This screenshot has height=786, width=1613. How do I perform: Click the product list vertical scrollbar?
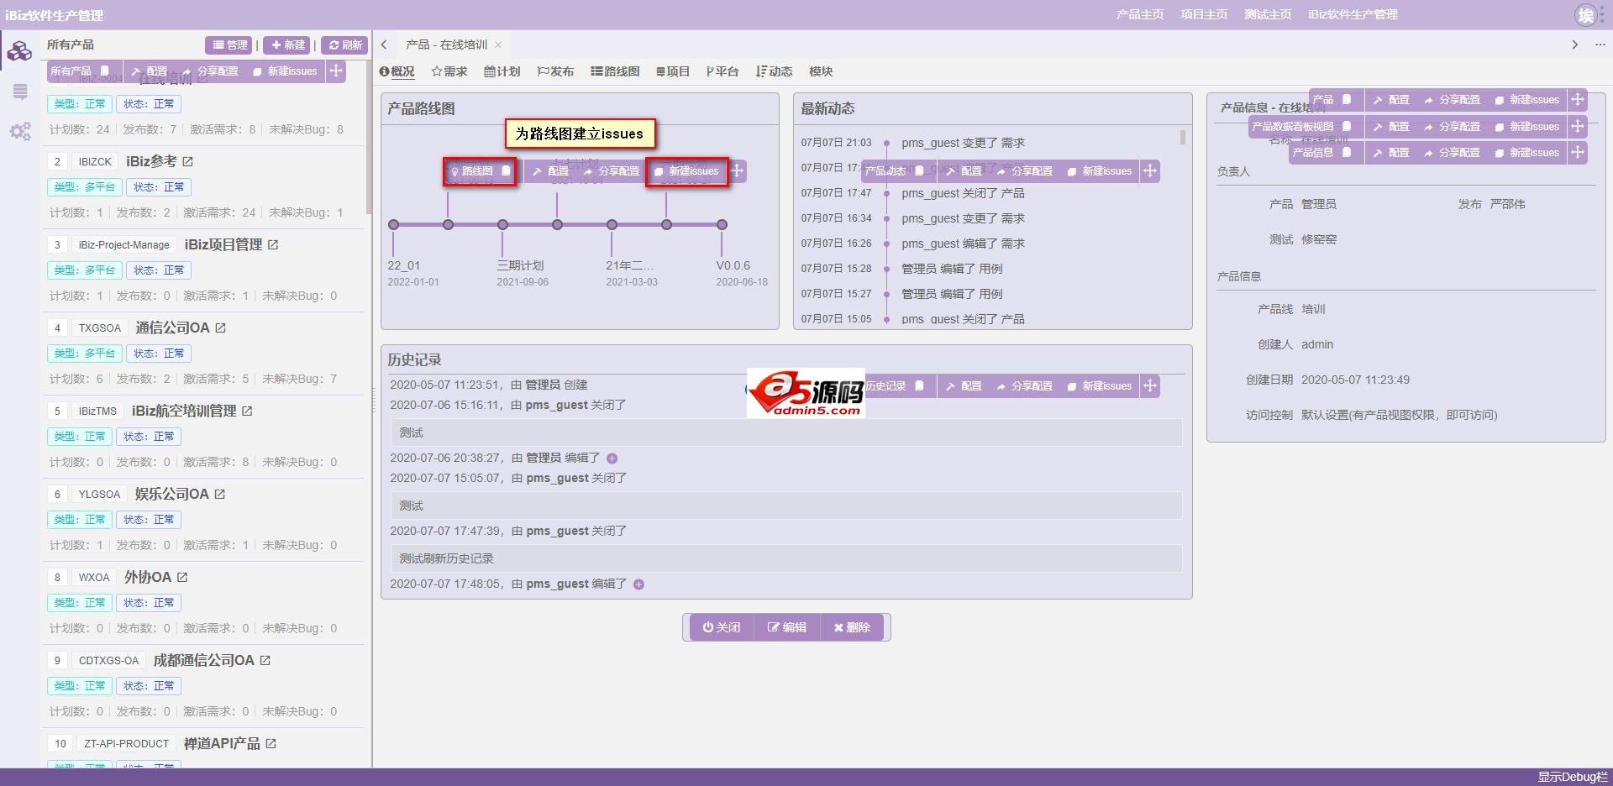(369, 139)
